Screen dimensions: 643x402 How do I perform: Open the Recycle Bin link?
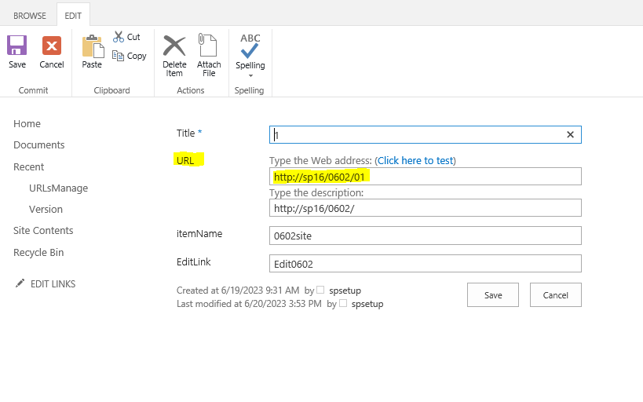click(x=38, y=252)
